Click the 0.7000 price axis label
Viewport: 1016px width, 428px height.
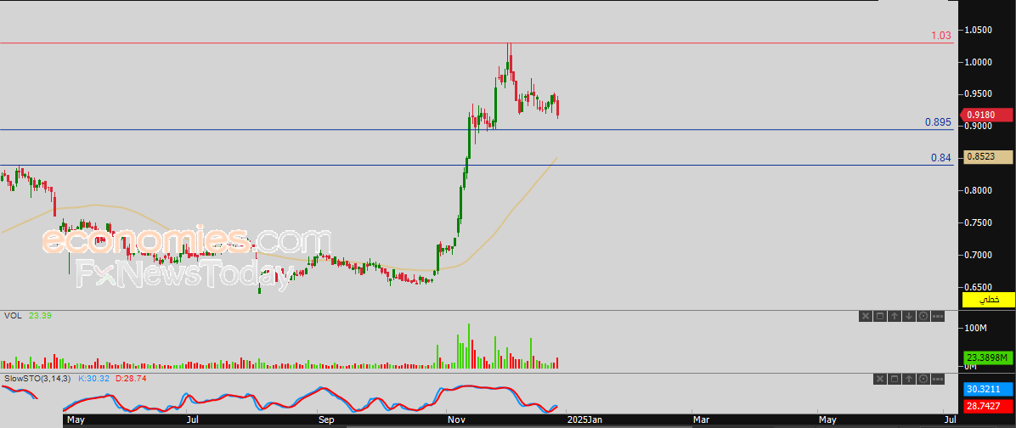pos(978,255)
